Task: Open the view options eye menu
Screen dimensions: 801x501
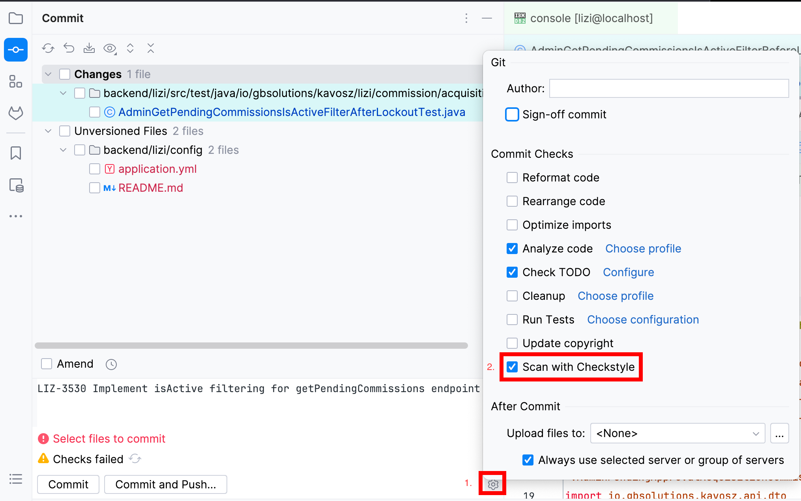Action: 110,48
